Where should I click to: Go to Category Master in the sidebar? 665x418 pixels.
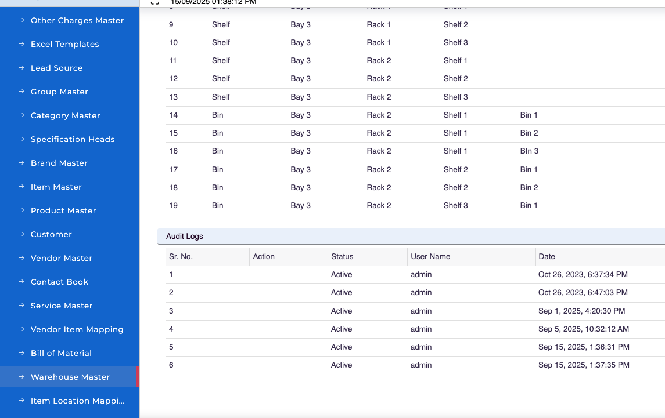pos(65,115)
